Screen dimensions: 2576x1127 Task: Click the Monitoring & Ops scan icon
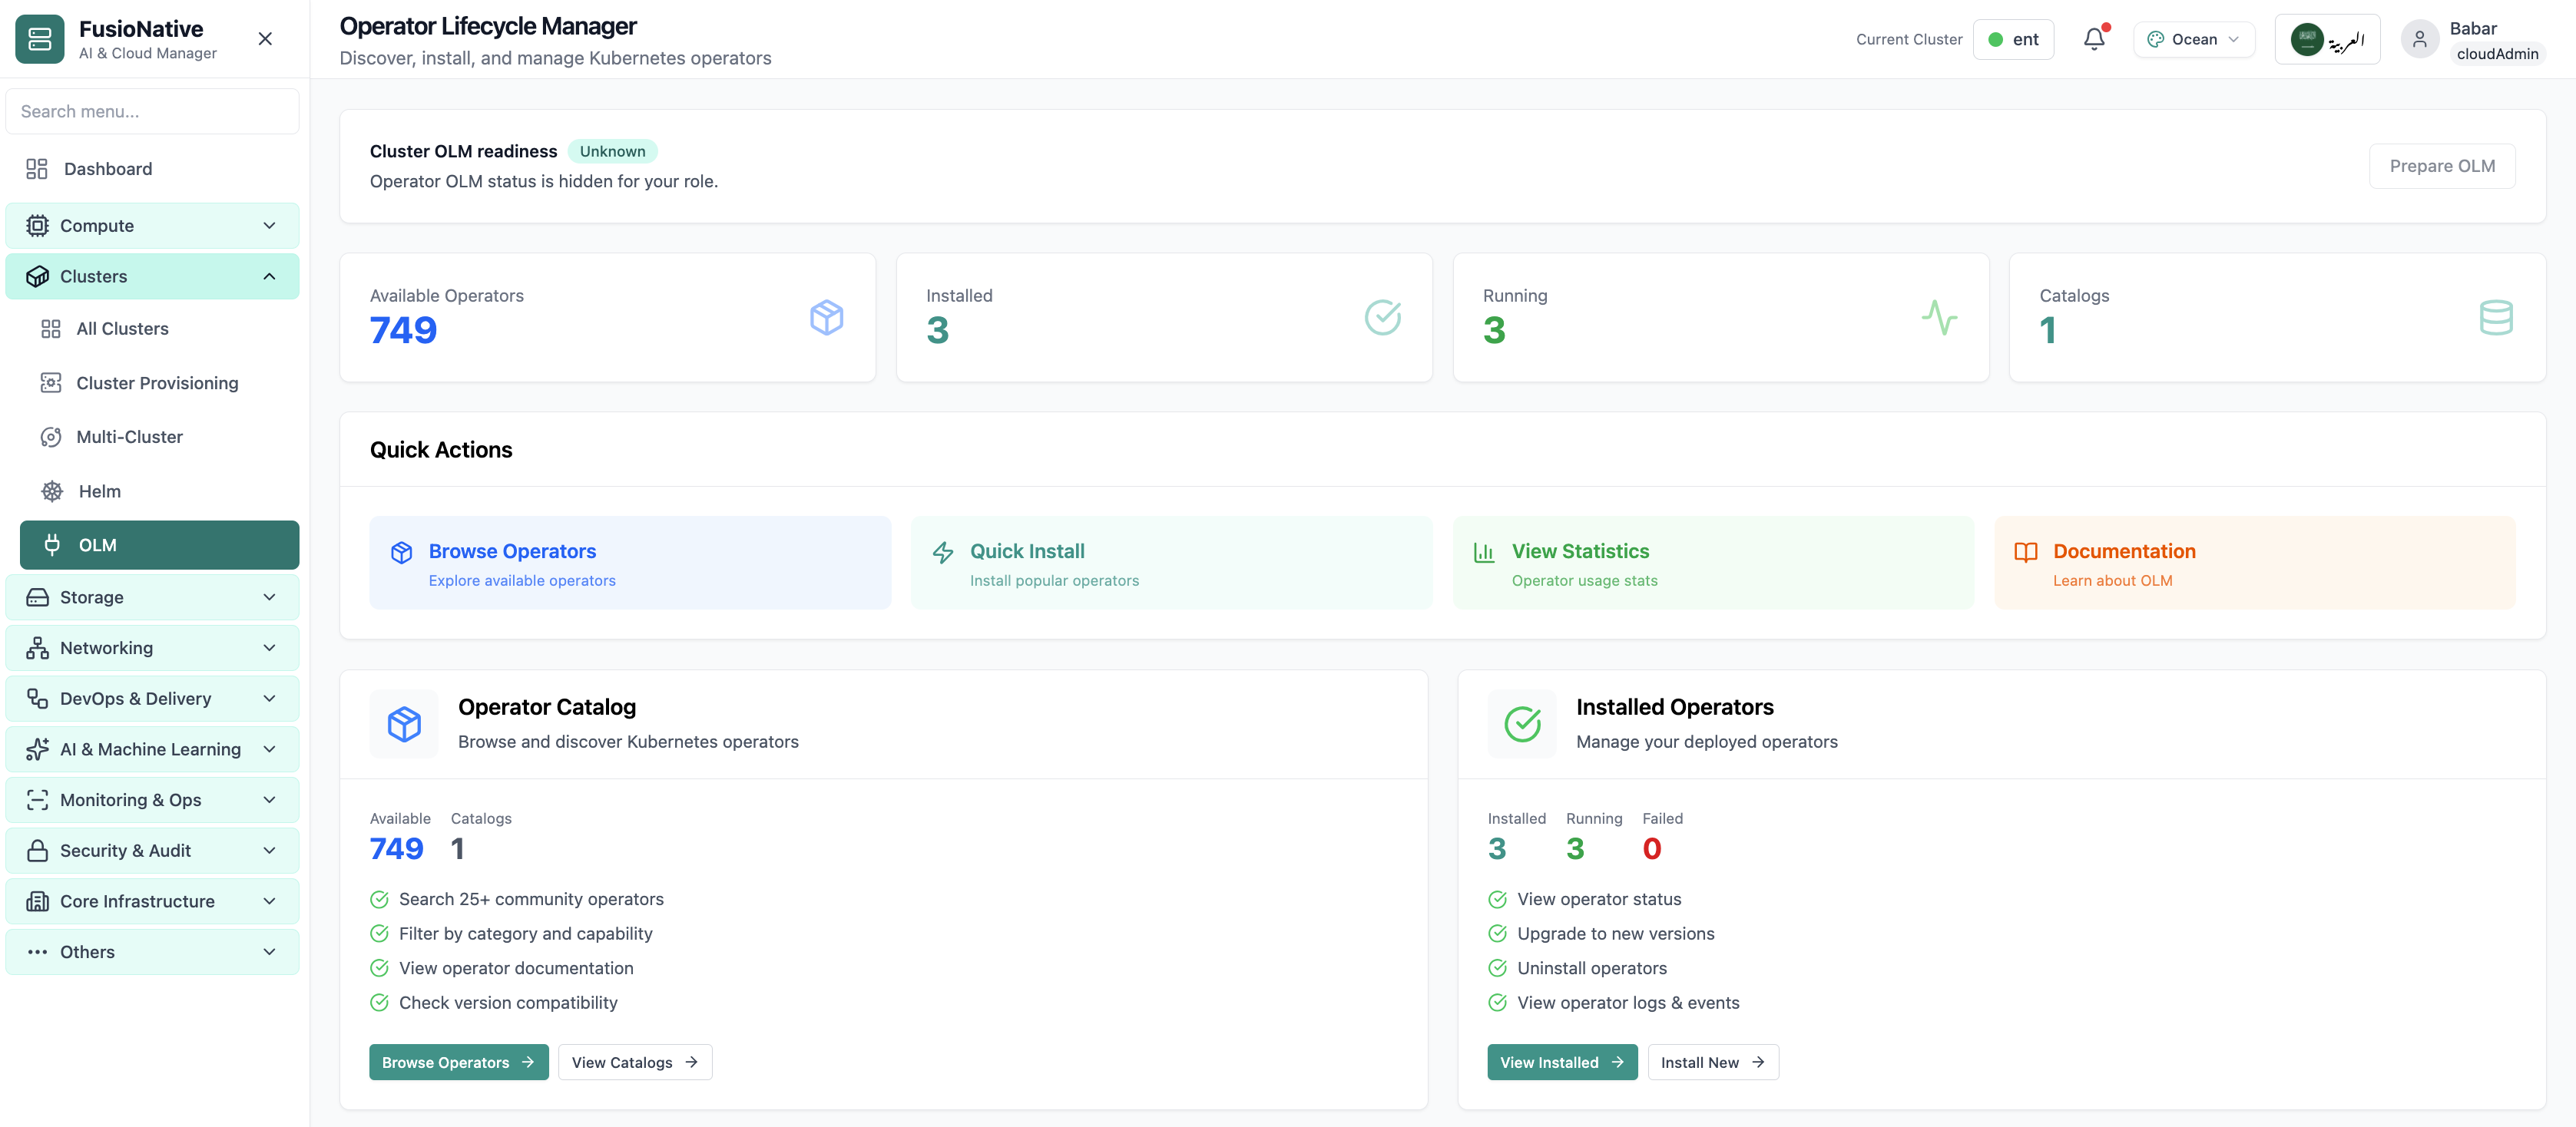37,800
